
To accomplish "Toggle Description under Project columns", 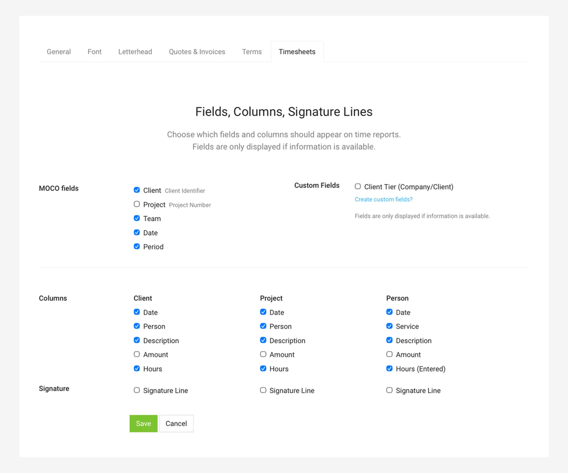I will click(263, 340).
